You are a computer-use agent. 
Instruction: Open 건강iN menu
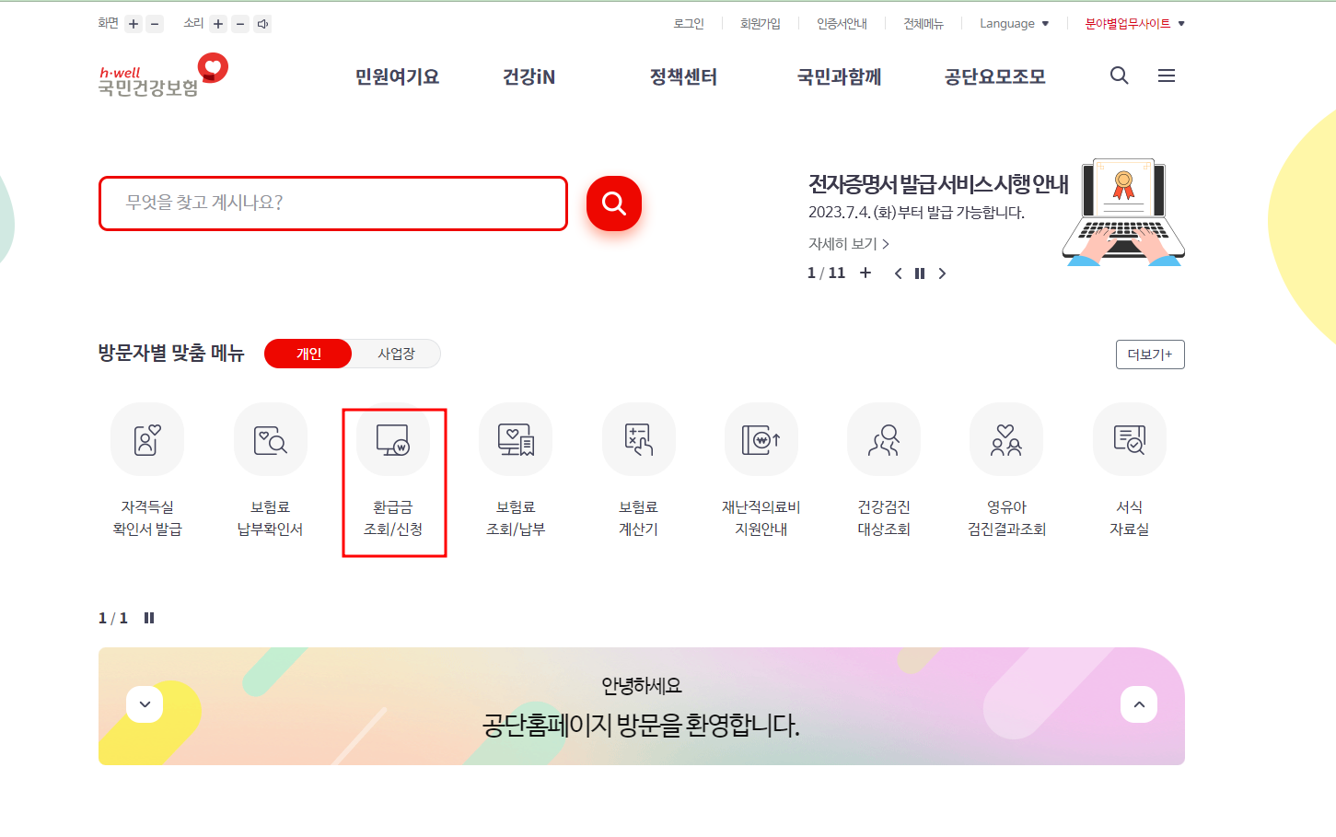pyautogui.click(x=529, y=76)
